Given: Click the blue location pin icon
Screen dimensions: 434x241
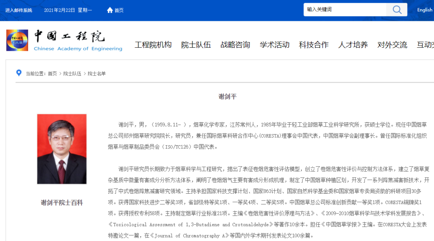Looking at the screenshot, I should (x=19, y=73).
